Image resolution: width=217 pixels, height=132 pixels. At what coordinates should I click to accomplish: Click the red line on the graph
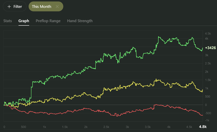tap(93, 109)
